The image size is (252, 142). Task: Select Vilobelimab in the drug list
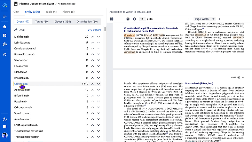click(21, 60)
